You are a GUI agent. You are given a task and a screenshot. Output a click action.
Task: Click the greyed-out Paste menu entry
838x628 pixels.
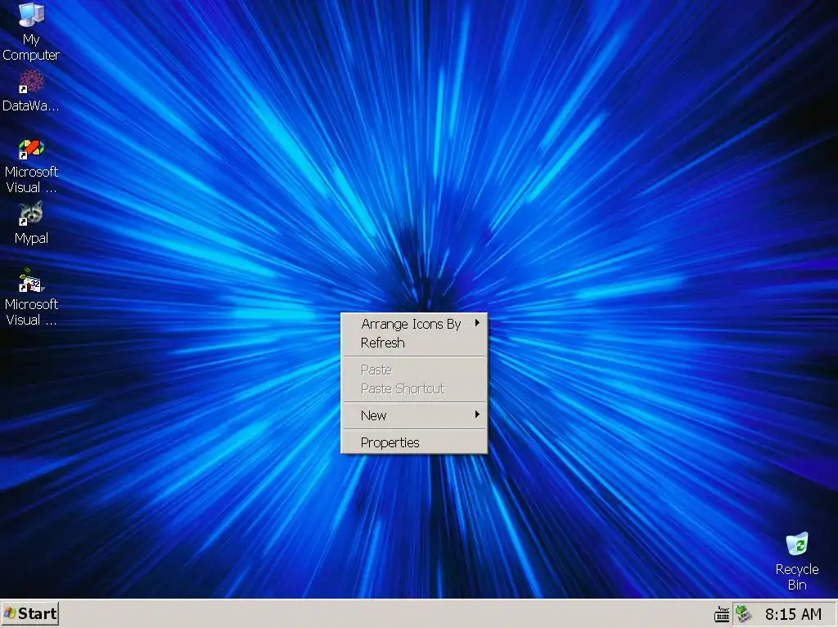click(x=414, y=370)
